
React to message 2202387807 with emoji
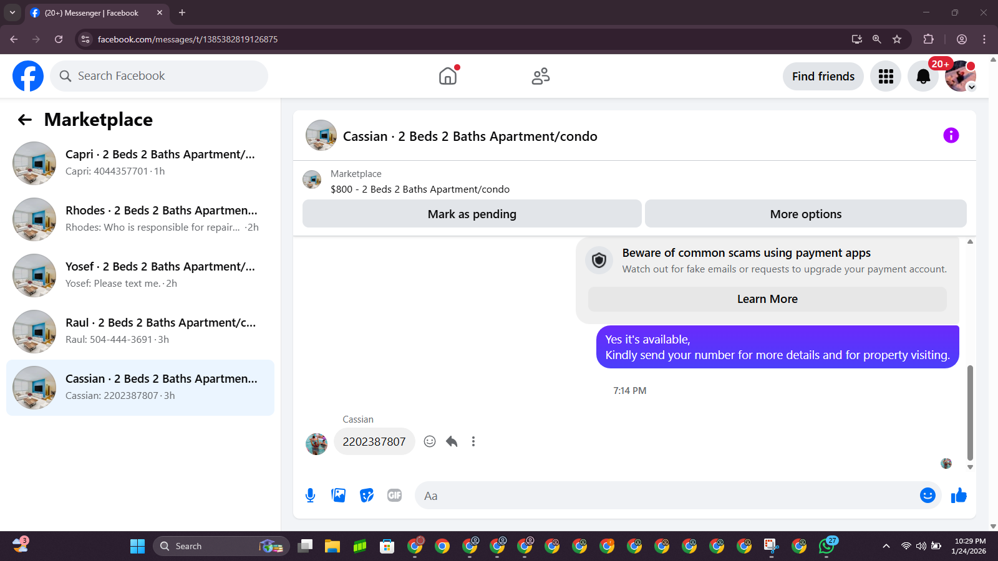(430, 441)
